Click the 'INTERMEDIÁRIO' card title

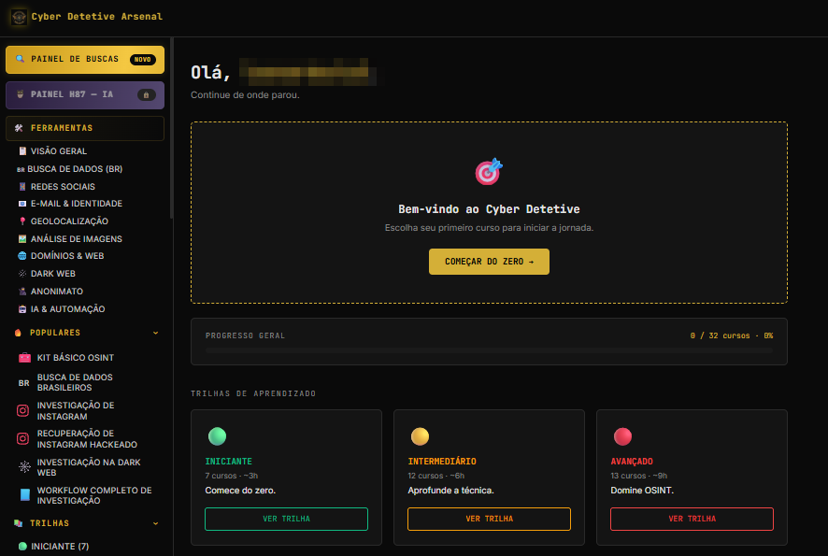442,461
